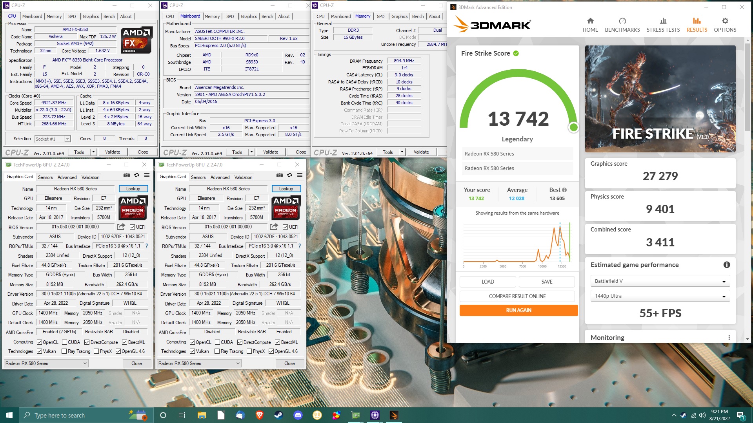
Task: Click RUN AGAIN button in 3DMark
Action: pyautogui.click(x=518, y=310)
